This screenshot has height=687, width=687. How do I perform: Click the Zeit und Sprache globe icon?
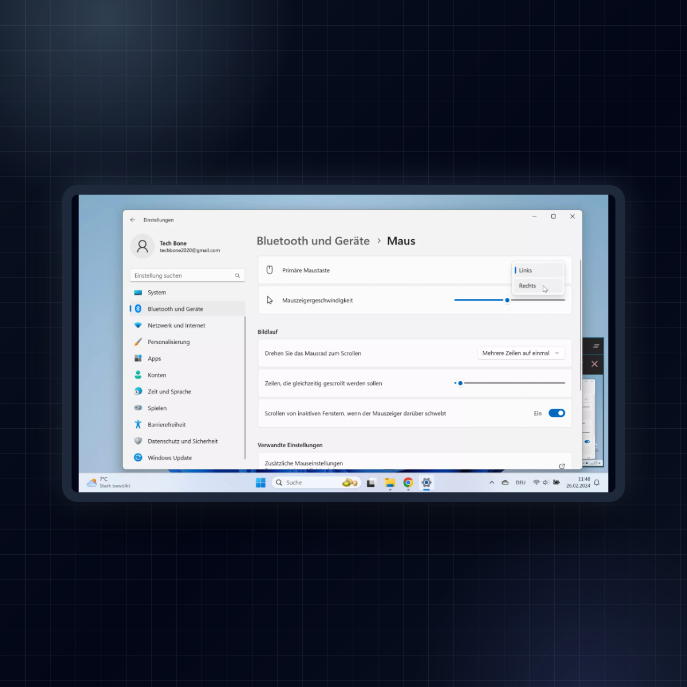(x=138, y=392)
